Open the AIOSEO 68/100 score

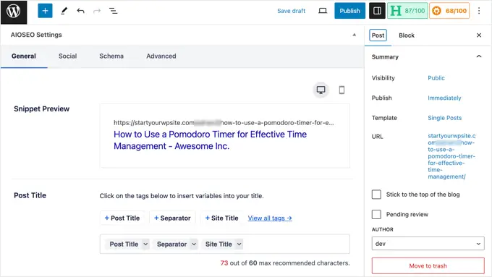(x=449, y=11)
